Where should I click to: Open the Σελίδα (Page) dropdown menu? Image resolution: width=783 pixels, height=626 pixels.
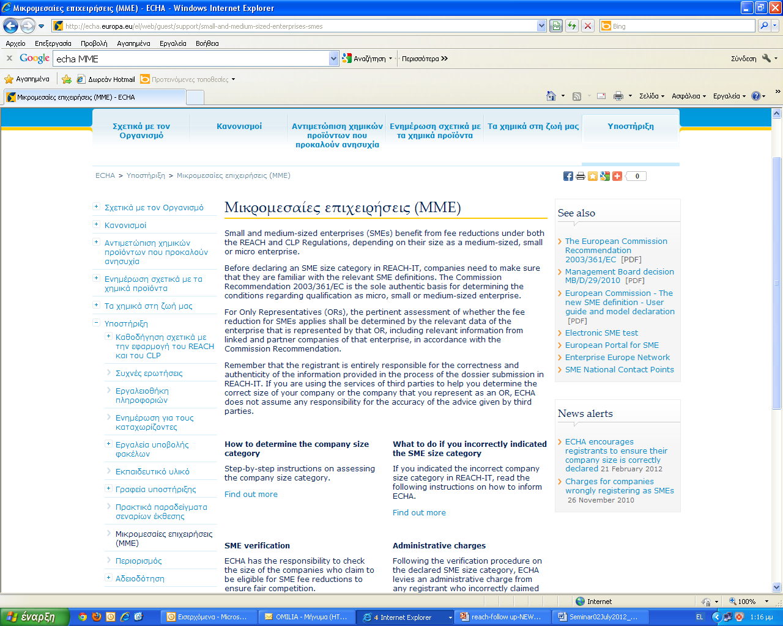[x=651, y=96]
